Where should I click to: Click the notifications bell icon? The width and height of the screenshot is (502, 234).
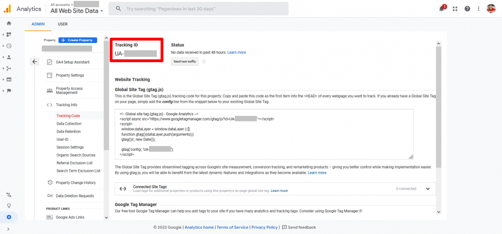pos(442,9)
